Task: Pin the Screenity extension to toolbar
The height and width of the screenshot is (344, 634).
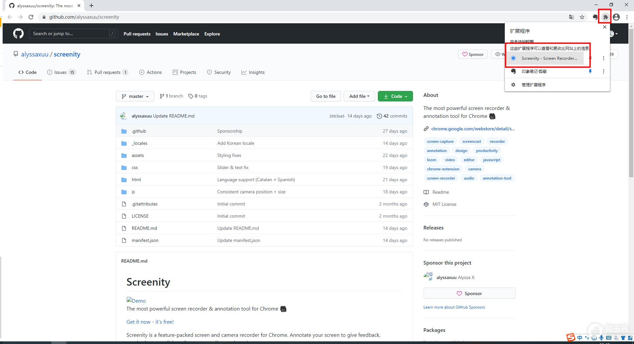Action: click(590, 58)
